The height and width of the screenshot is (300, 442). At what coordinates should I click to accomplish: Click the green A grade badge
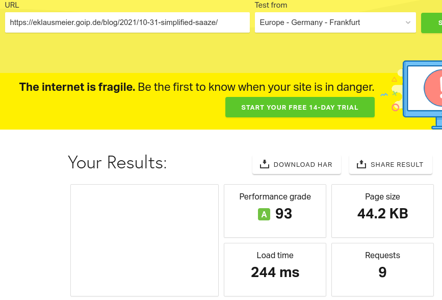tap(264, 214)
